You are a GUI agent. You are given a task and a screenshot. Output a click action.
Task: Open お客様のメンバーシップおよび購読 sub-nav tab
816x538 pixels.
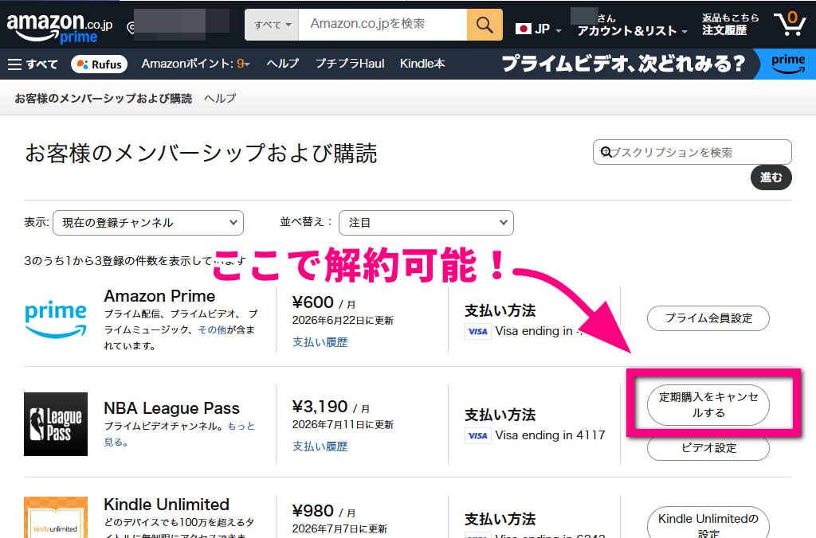(x=103, y=98)
